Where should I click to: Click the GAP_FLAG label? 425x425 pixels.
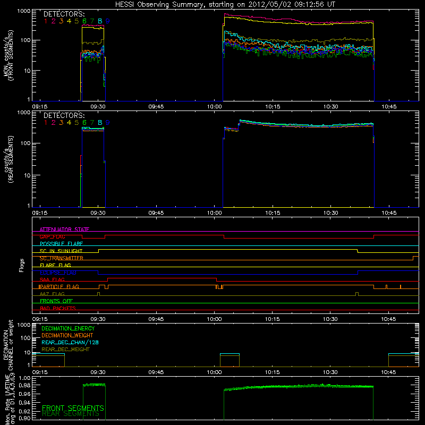(x=52, y=236)
